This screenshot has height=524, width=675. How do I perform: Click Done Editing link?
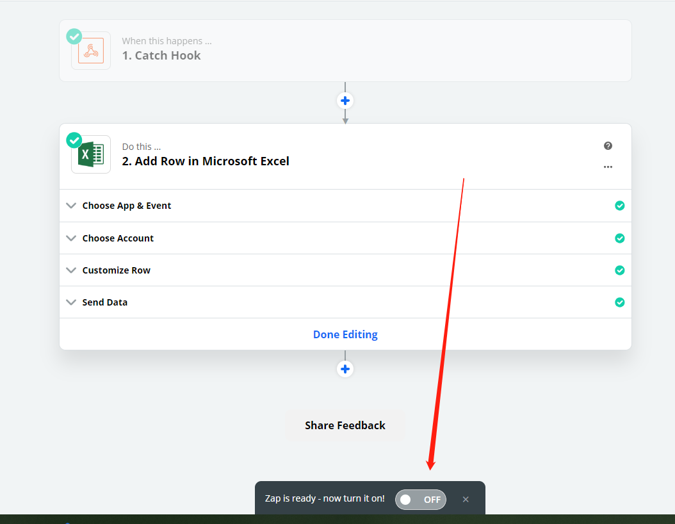(345, 334)
